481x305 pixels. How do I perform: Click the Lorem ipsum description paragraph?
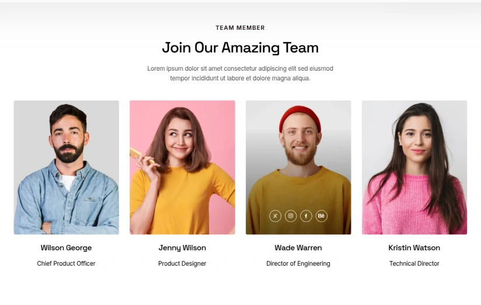click(240, 74)
